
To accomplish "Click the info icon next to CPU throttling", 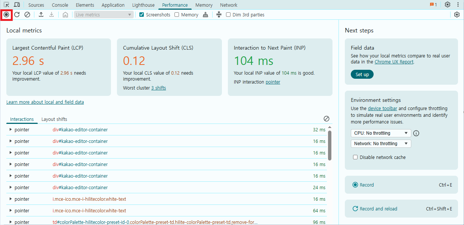I will click(417, 133).
